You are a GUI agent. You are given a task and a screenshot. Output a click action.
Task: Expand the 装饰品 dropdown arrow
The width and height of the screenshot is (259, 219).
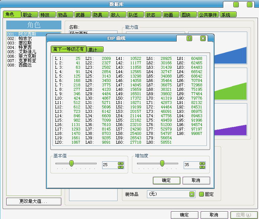click(x=192, y=194)
